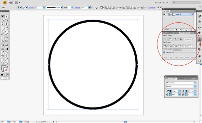Viewport: 202px width, 123px height.
Task: Expand Layer 1 disclosure triangle
Action: 171,14
